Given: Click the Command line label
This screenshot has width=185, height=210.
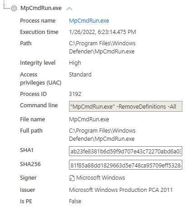Looking at the screenshot, I should pos(39,105).
